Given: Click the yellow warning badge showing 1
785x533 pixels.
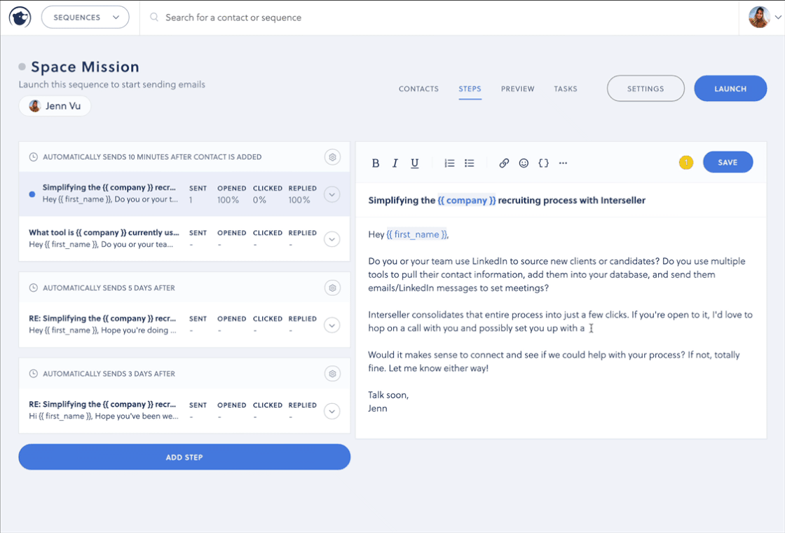Looking at the screenshot, I should 686,162.
